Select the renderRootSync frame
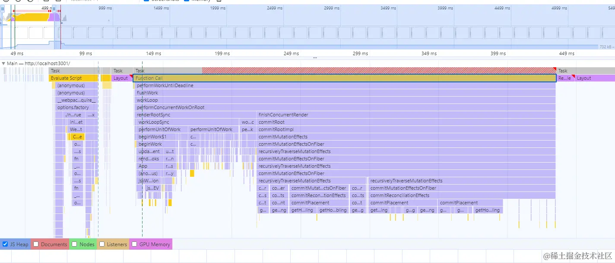Screen dimensions: 615x263 [x=196, y=115]
